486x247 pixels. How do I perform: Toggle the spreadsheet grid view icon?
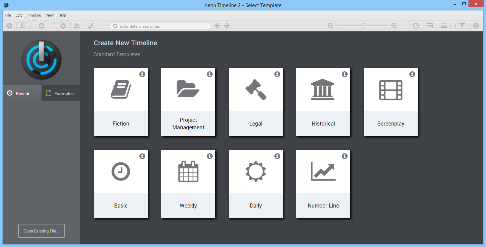[430, 26]
